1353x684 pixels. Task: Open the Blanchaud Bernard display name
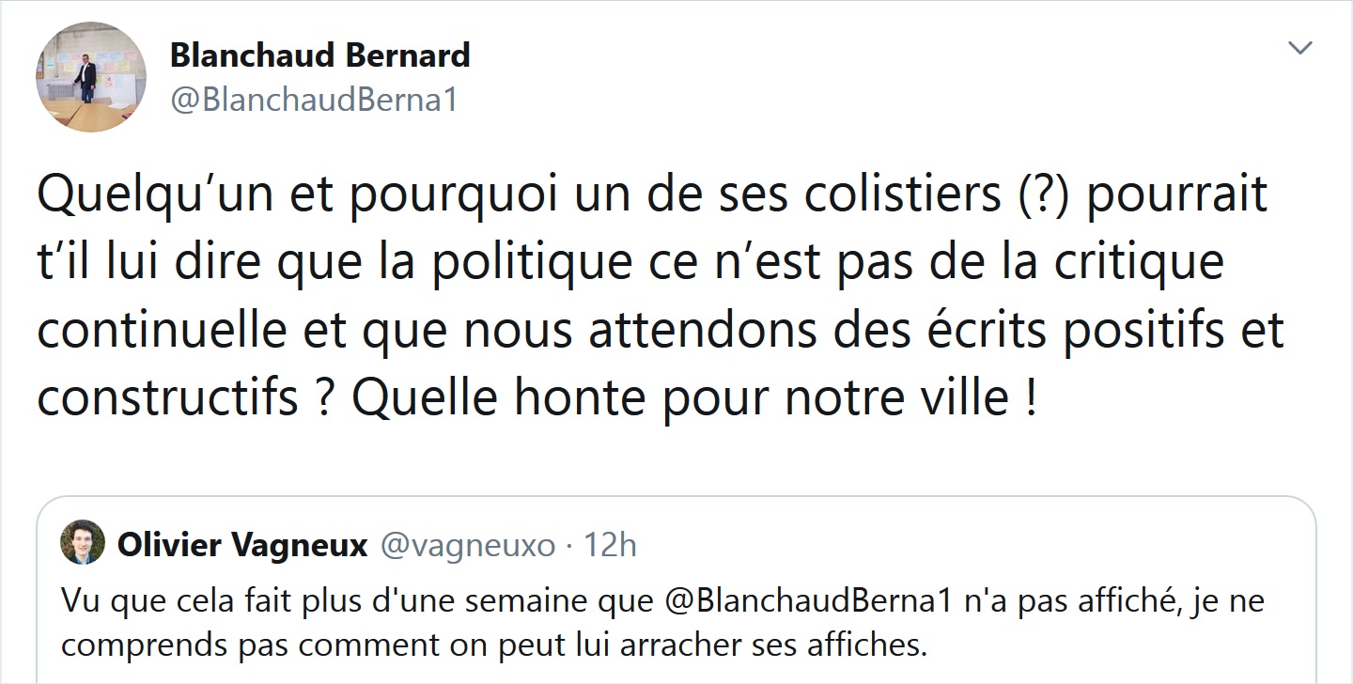[x=319, y=55]
